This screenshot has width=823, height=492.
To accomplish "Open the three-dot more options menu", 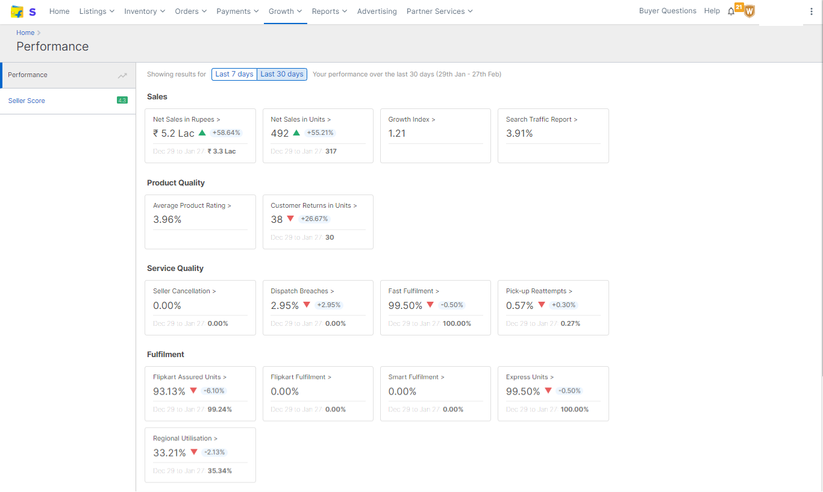I will pos(812,11).
